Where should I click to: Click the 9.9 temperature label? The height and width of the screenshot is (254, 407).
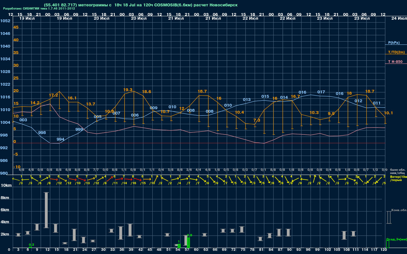click(x=331, y=113)
